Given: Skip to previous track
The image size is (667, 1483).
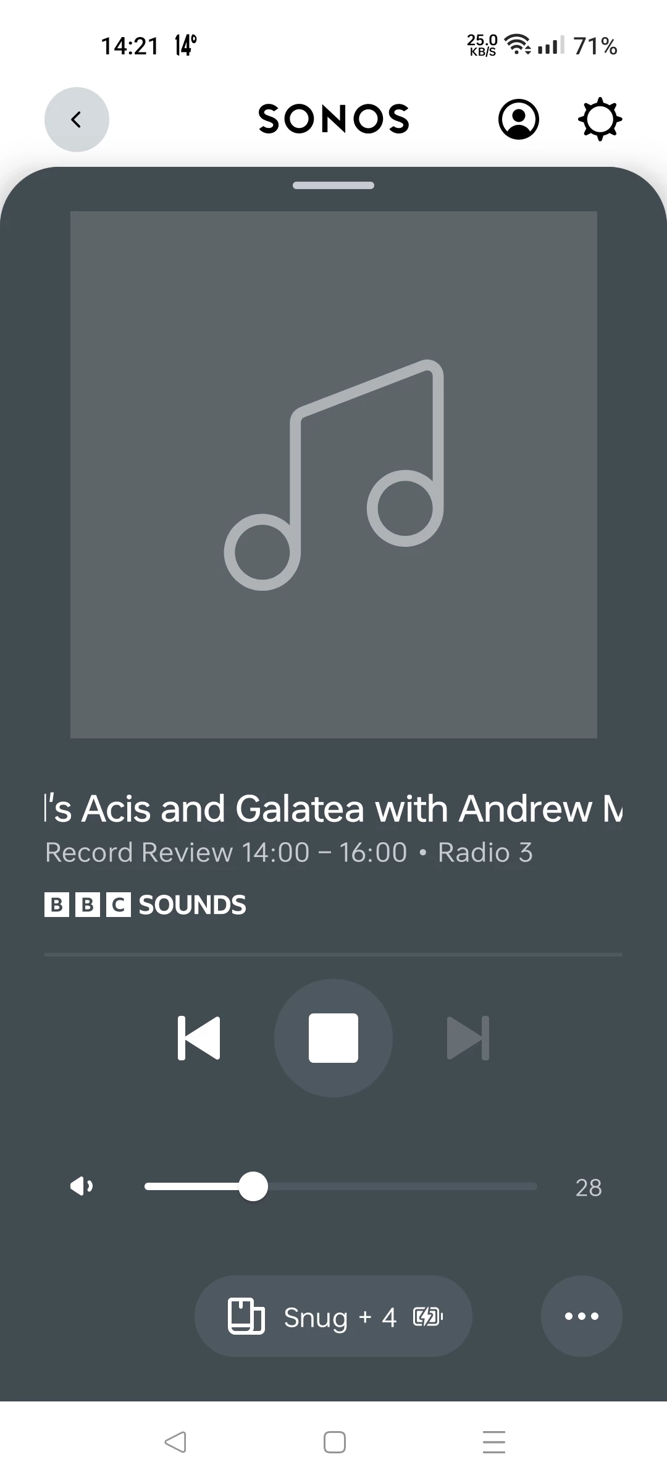Looking at the screenshot, I should click(x=199, y=1038).
